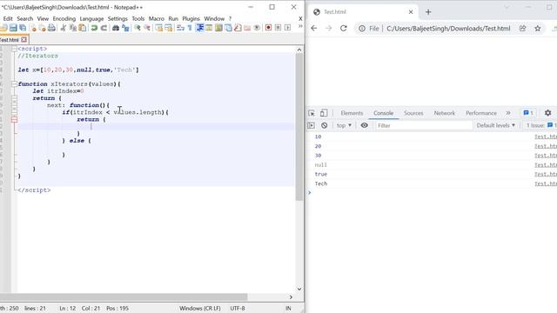The height and width of the screenshot is (313, 557).
Task: Click the Chrome Back arrow button
Action: click(314, 29)
